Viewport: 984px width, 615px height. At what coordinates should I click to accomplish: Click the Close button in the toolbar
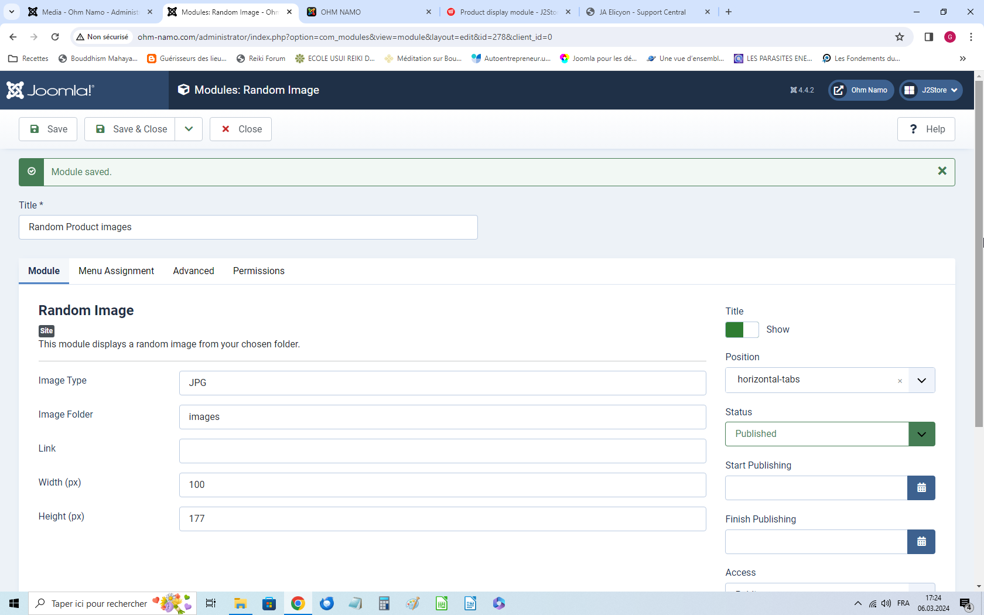click(x=241, y=129)
